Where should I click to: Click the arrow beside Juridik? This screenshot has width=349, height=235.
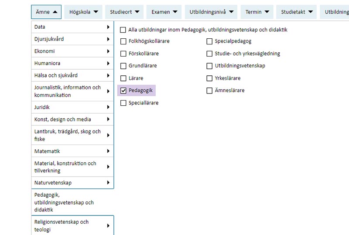(x=108, y=107)
